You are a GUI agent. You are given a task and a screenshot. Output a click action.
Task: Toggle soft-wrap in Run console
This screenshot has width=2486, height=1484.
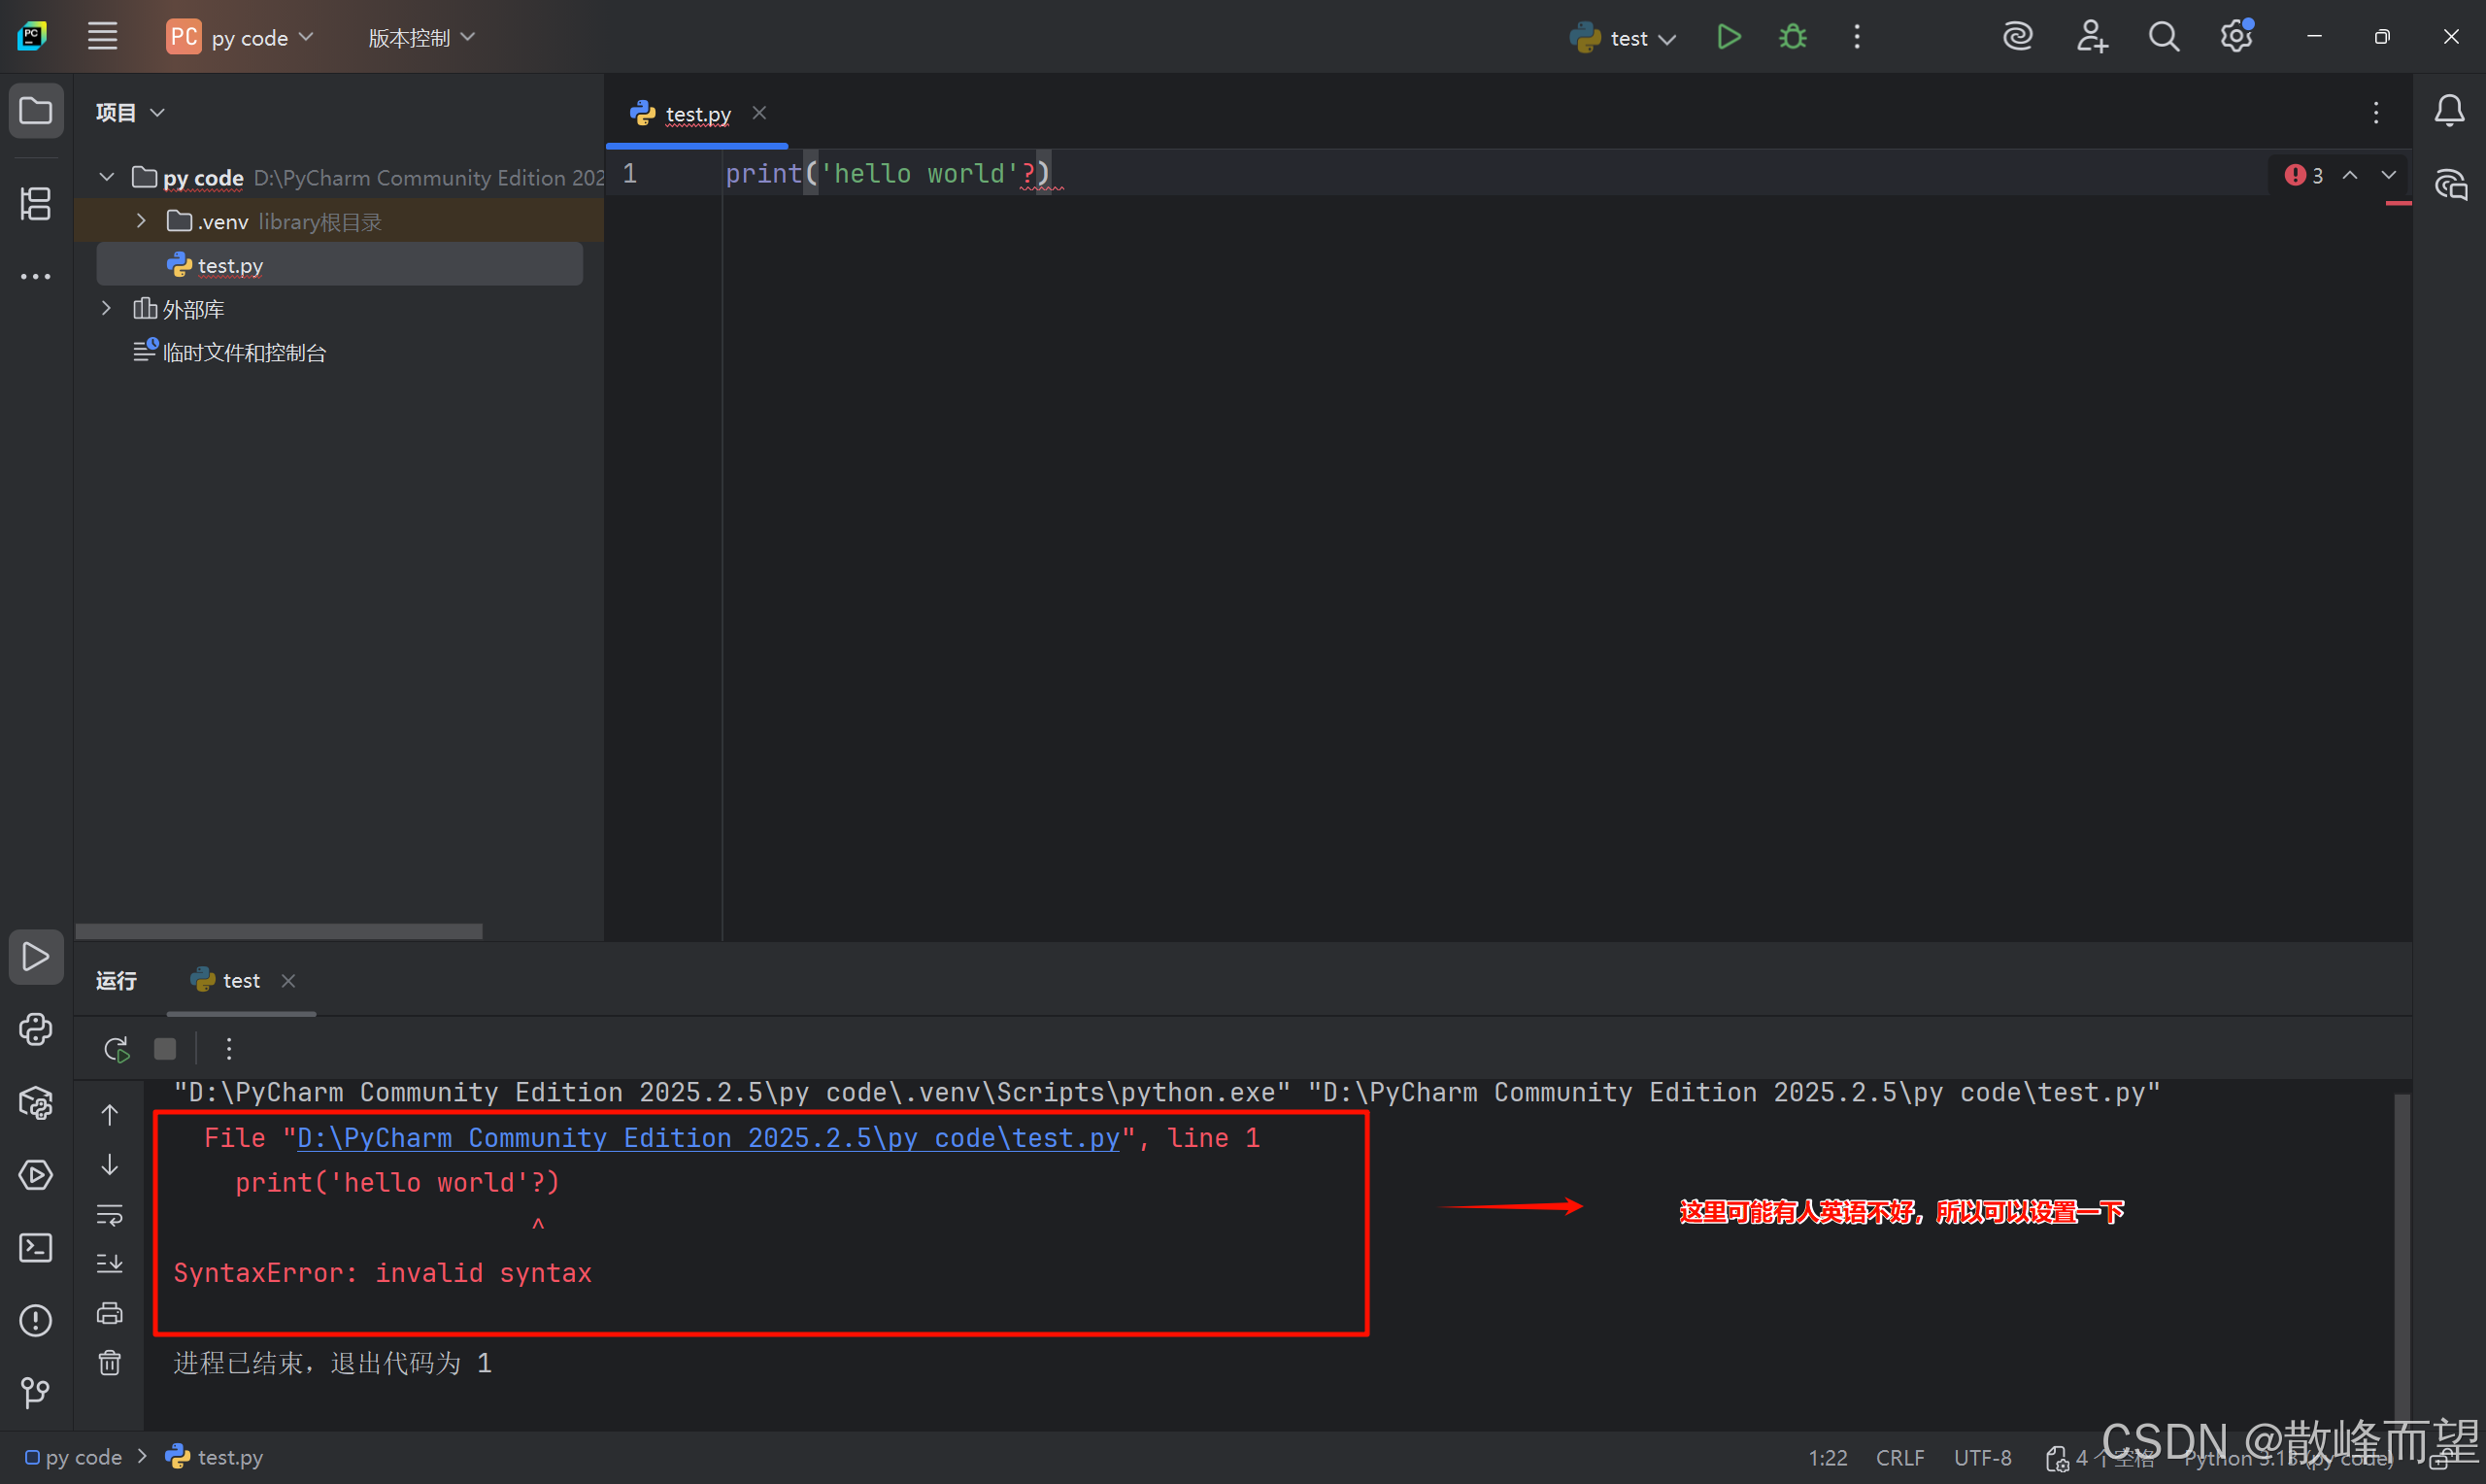pyautogui.click(x=110, y=1215)
